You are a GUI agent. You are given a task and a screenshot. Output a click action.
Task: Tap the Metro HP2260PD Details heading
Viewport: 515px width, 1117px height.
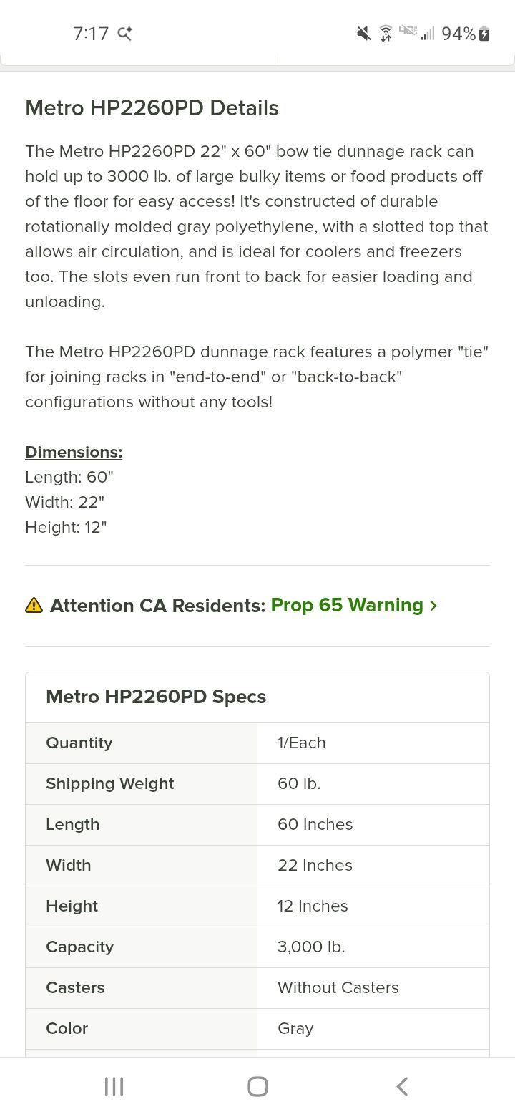(152, 108)
